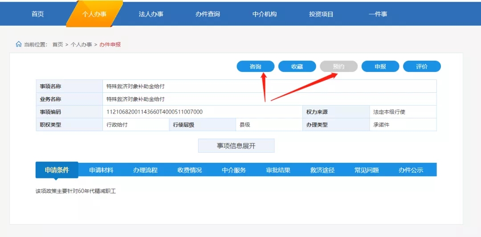Open the 投资项目 navigation item
The image size is (481, 237).
tap(321, 14)
